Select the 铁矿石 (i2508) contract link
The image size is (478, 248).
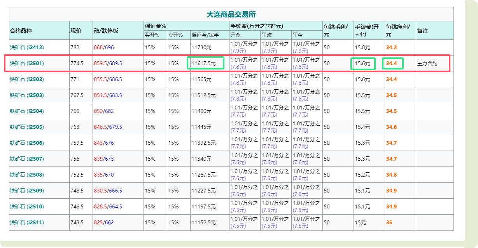click(27, 175)
